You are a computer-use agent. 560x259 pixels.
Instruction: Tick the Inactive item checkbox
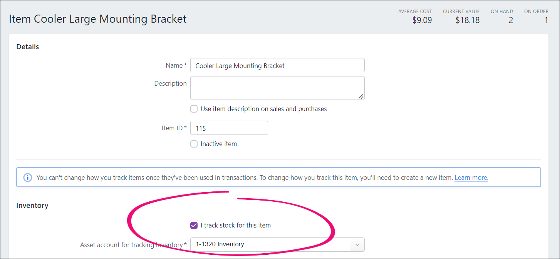point(194,144)
